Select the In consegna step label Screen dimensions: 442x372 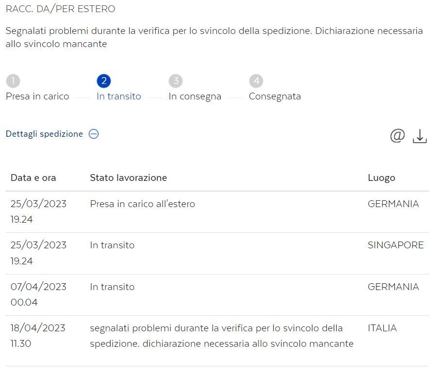coord(195,97)
